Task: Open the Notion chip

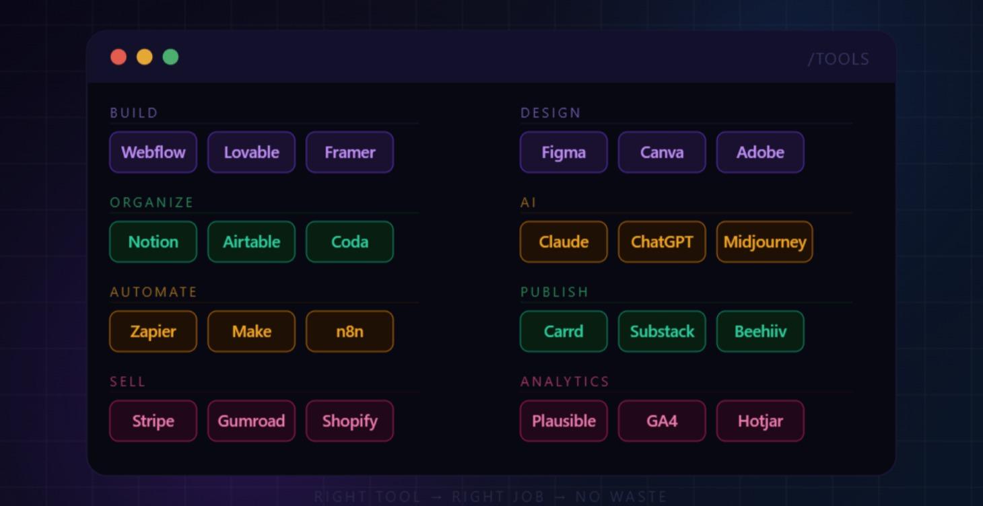Action: pos(154,242)
